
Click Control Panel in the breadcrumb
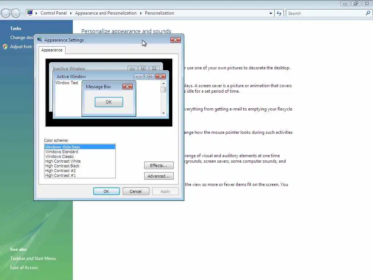click(x=54, y=13)
